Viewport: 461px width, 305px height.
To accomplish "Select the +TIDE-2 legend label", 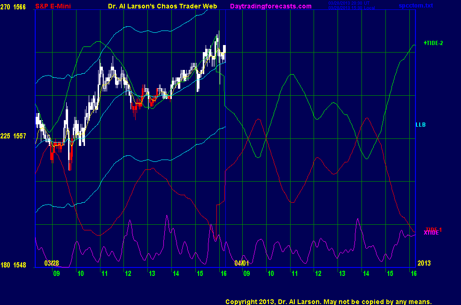I will (433, 43).
